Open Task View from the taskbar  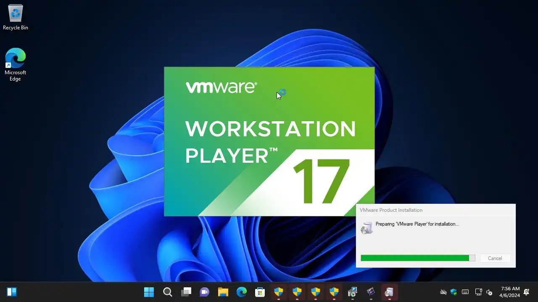pyautogui.click(x=186, y=292)
